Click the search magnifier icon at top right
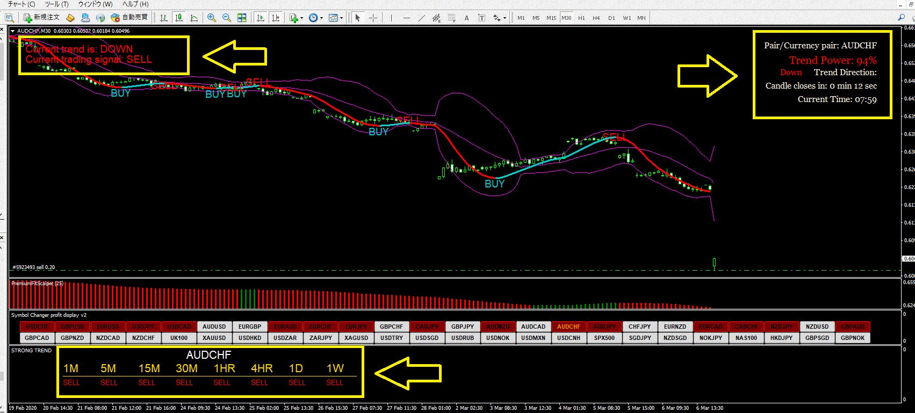 [901, 18]
